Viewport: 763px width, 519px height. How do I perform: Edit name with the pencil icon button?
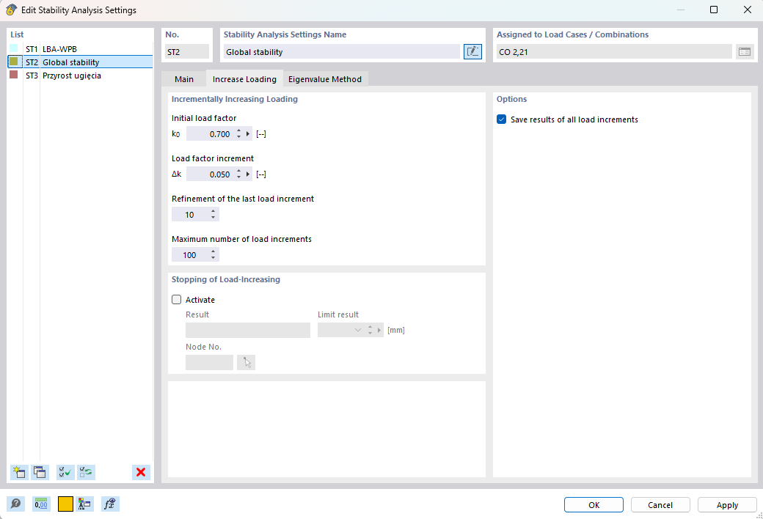click(x=472, y=51)
